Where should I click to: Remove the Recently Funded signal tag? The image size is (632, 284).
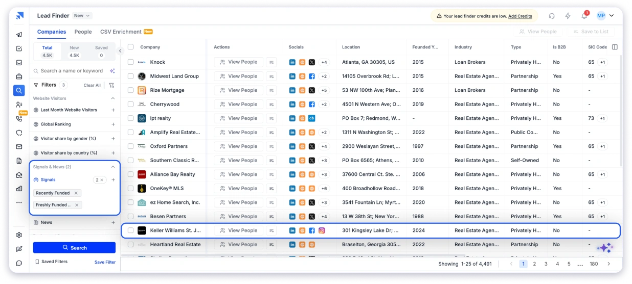coord(76,193)
